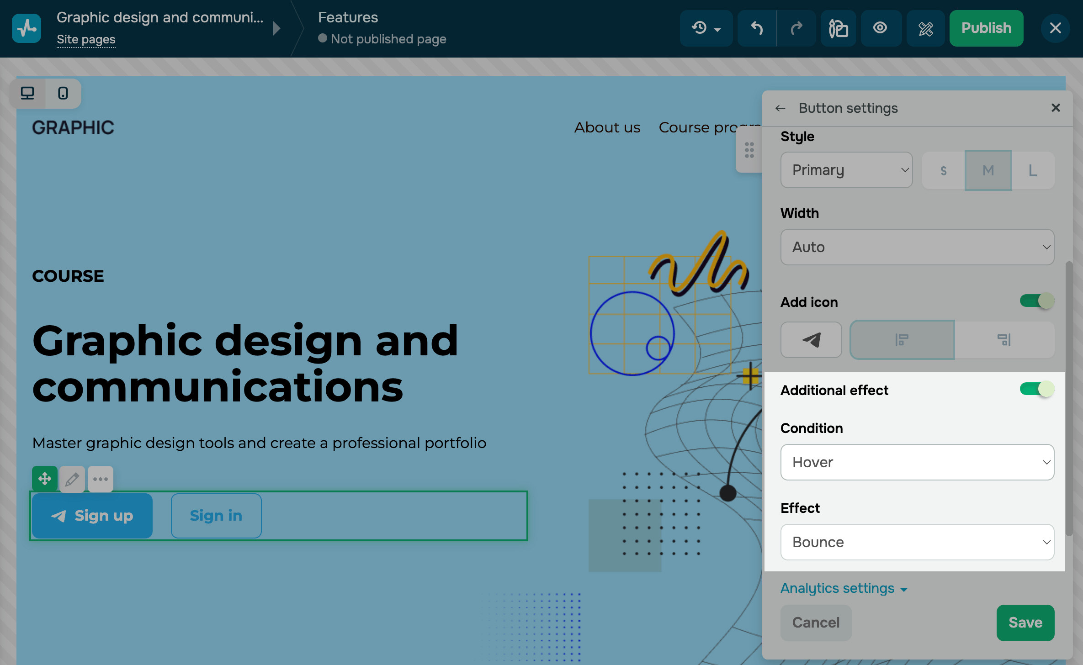Click the undo arrow icon
The image size is (1083, 665).
(757, 28)
